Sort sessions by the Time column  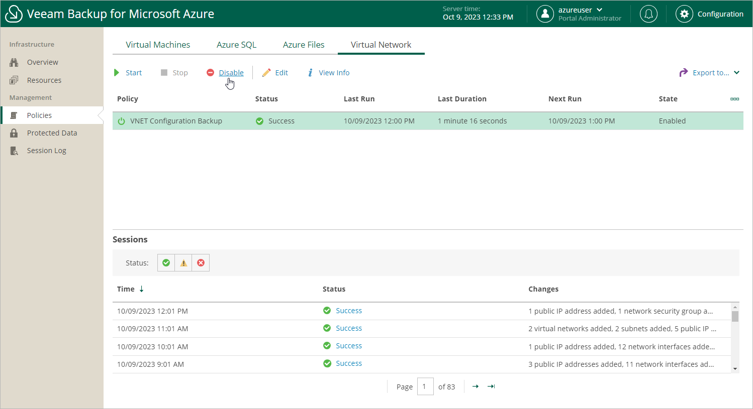[126, 289]
